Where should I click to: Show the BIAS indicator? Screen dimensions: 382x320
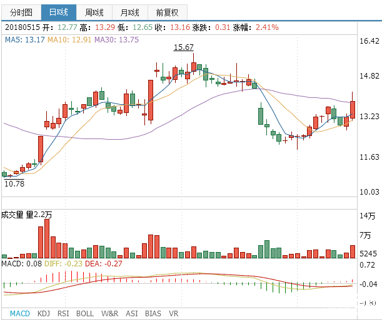tap(153, 313)
